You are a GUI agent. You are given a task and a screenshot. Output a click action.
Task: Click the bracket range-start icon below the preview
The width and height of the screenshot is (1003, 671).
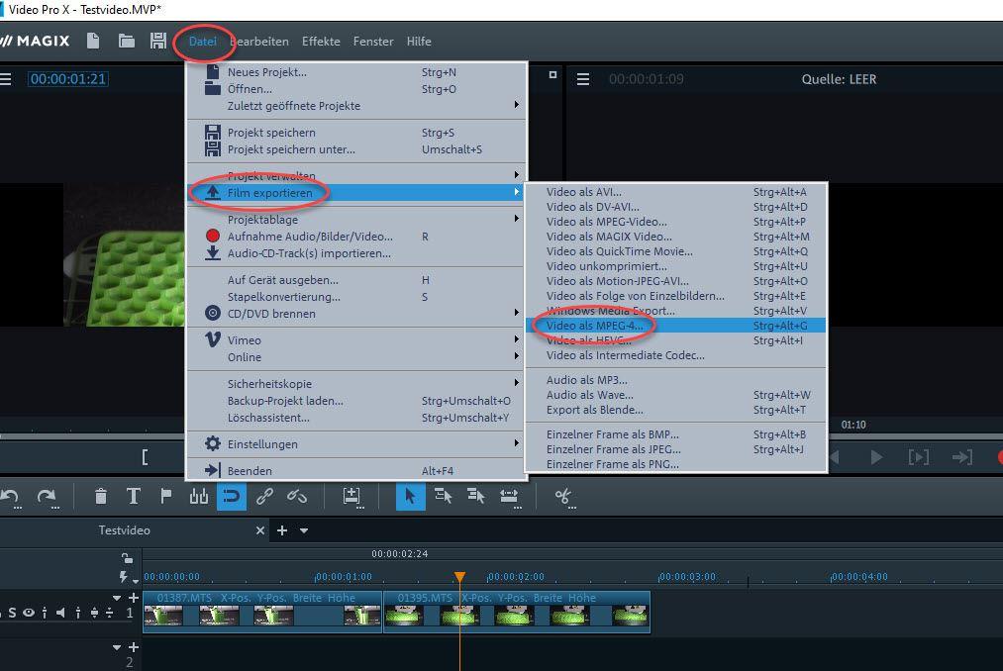(x=146, y=457)
